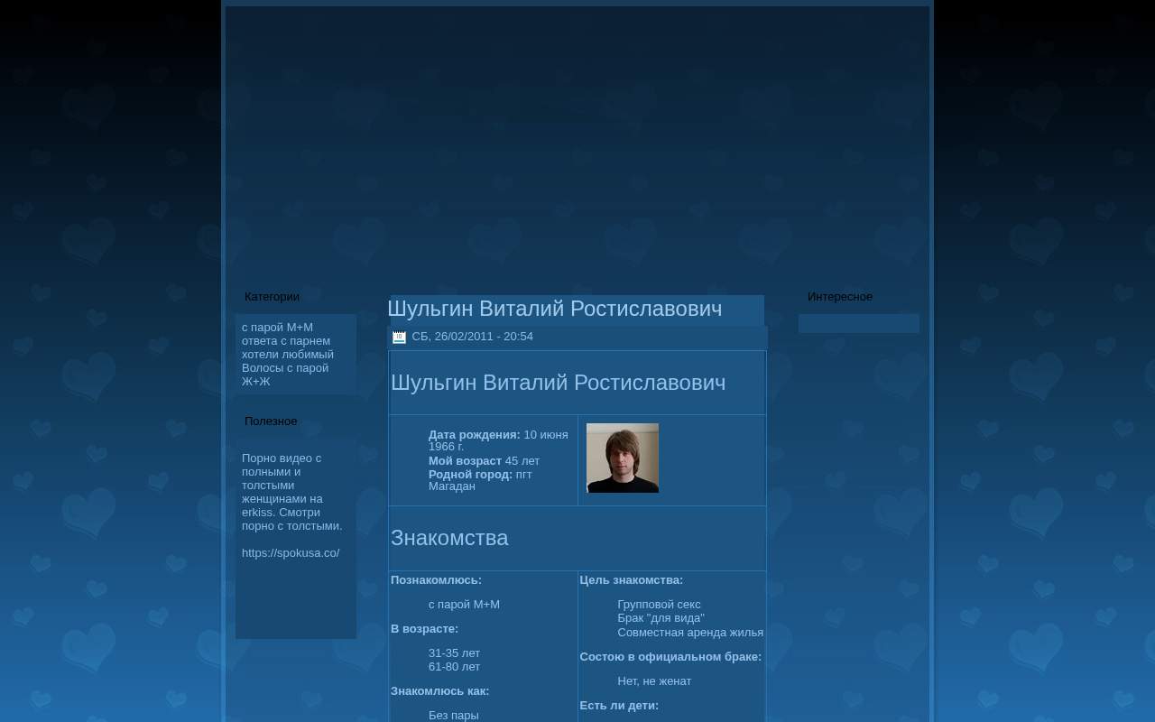Click the profile name heading inside the card

(x=559, y=383)
